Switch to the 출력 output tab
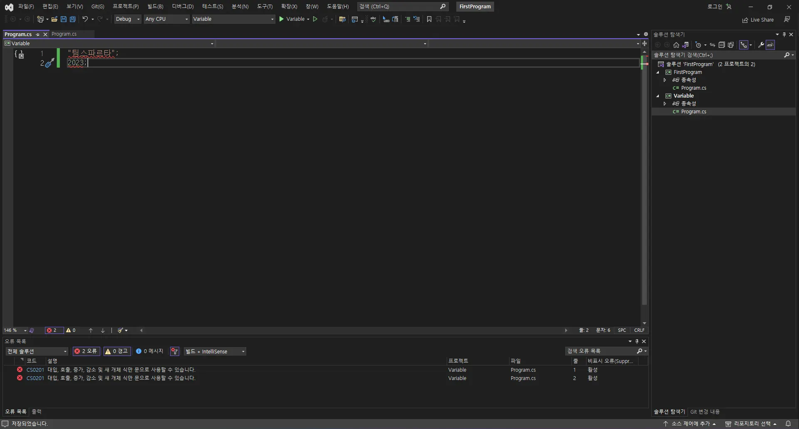Image resolution: width=799 pixels, height=429 pixels. point(37,412)
